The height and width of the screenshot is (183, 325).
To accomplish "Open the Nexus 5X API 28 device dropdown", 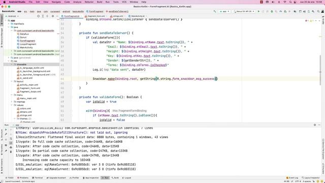I will click(244, 11).
